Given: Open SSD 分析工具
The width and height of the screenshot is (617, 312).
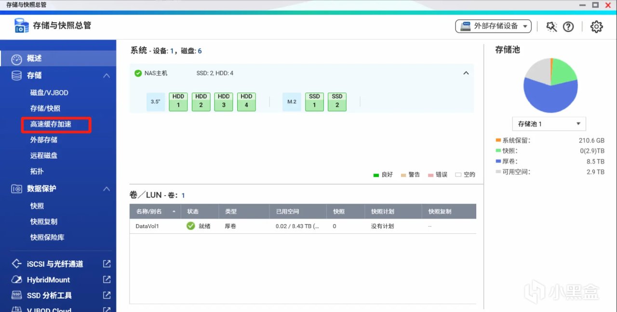Looking at the screenshot, I should 49,295.
